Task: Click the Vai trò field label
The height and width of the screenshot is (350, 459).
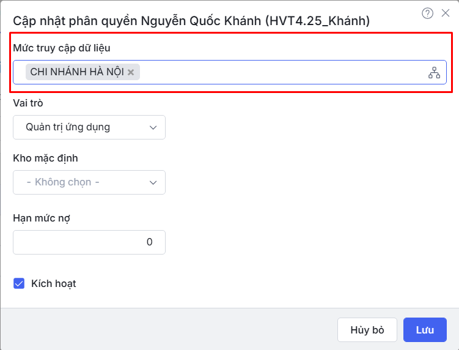Action: pyautogui.click(x=28, y=103)
